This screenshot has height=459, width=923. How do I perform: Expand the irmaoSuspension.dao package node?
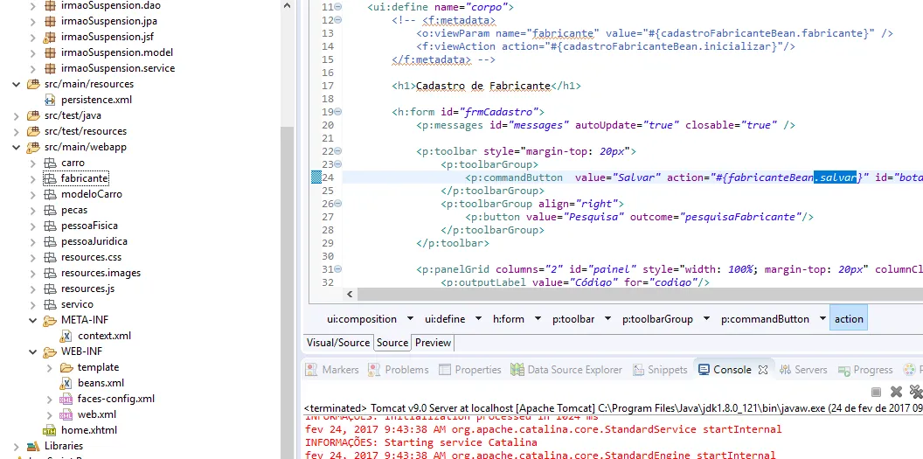(33, 5)
